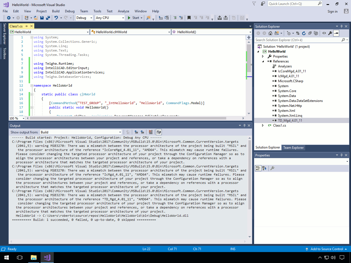Screen dimensions: 351x263
Task: Click the Save All toolbar icon
Action: tap(48, 18)
